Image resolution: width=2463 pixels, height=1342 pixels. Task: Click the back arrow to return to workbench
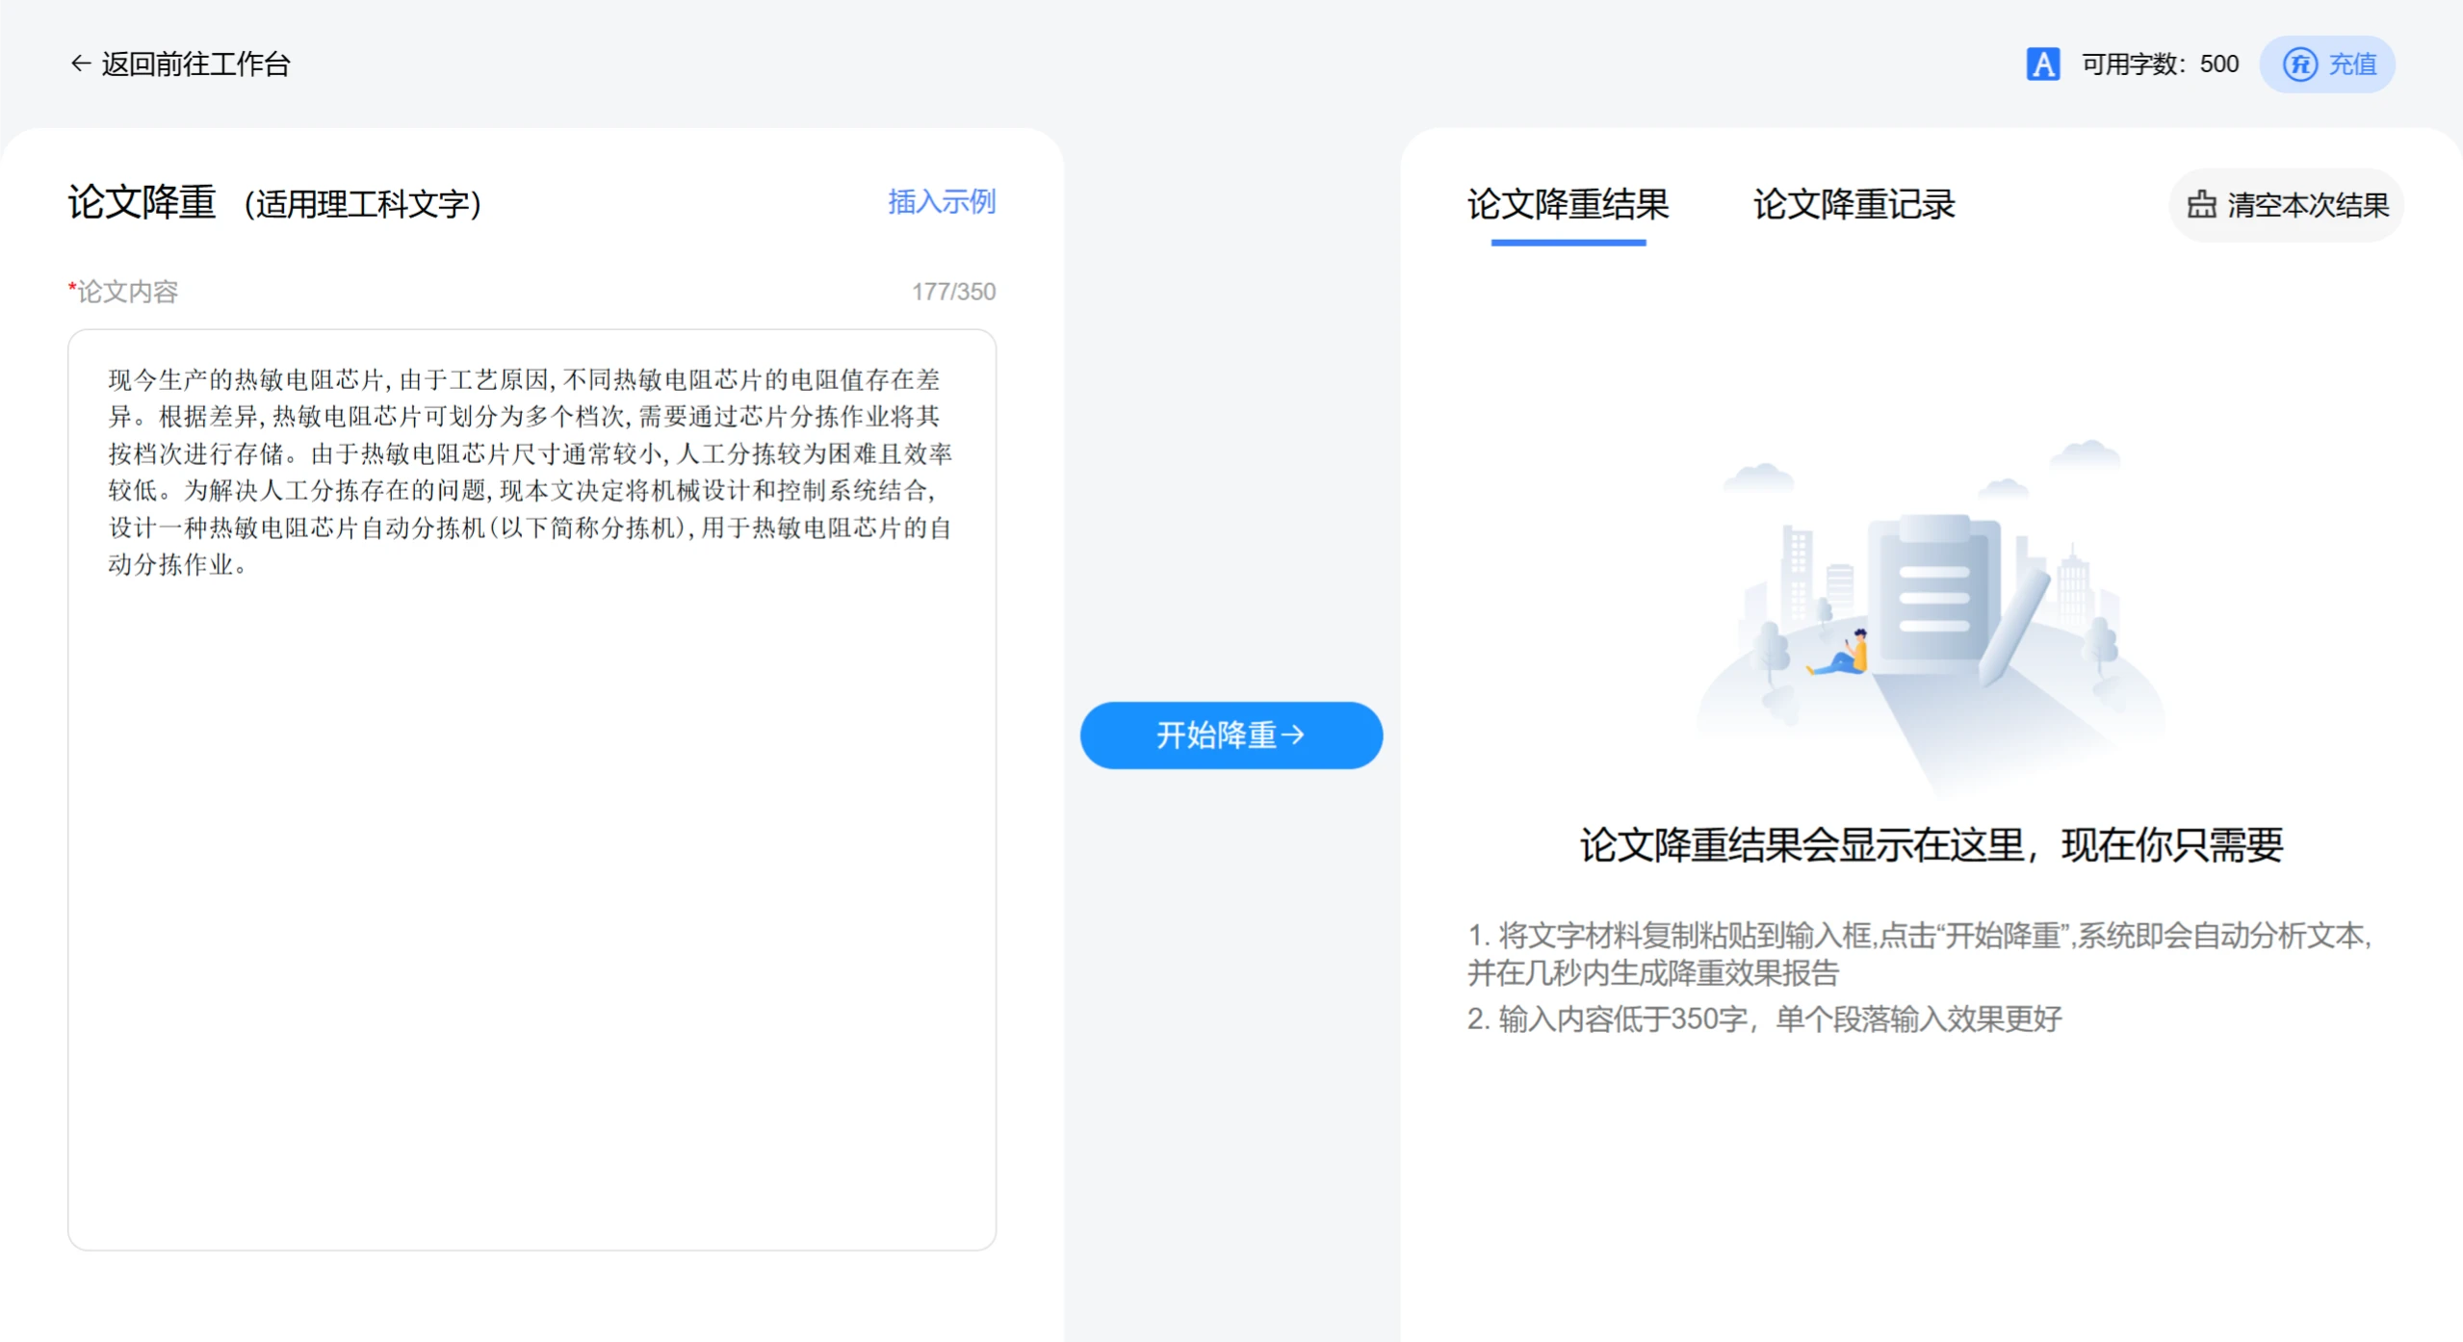point(80,64)
